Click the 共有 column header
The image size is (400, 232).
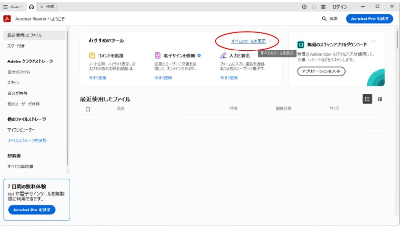coord(234,108)
